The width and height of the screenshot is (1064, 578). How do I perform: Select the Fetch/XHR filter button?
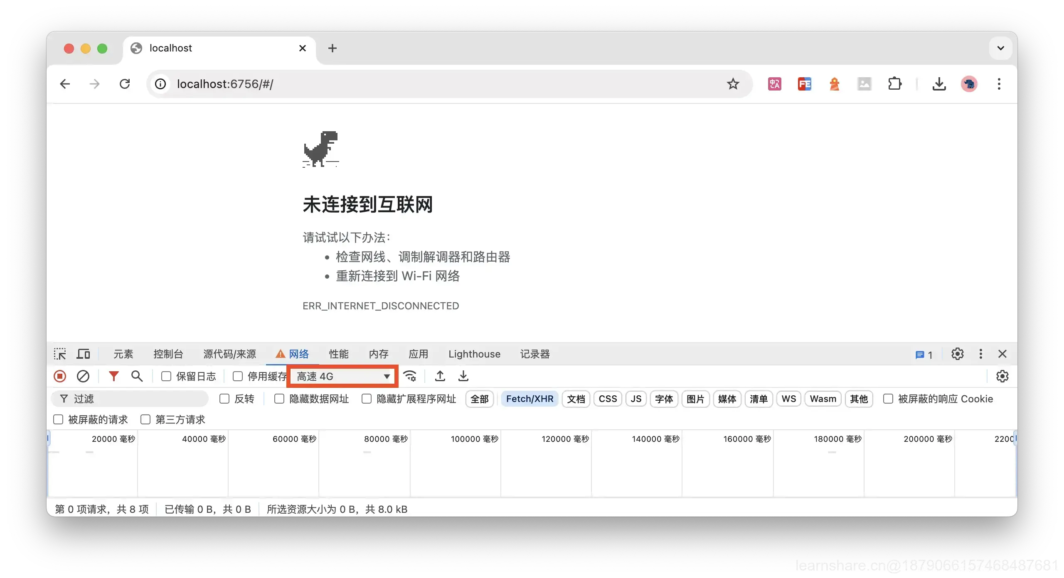(530, 399)
